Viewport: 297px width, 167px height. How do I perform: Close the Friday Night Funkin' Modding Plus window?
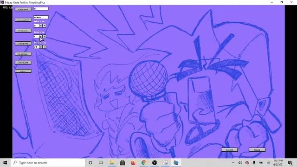pos(291,2)
